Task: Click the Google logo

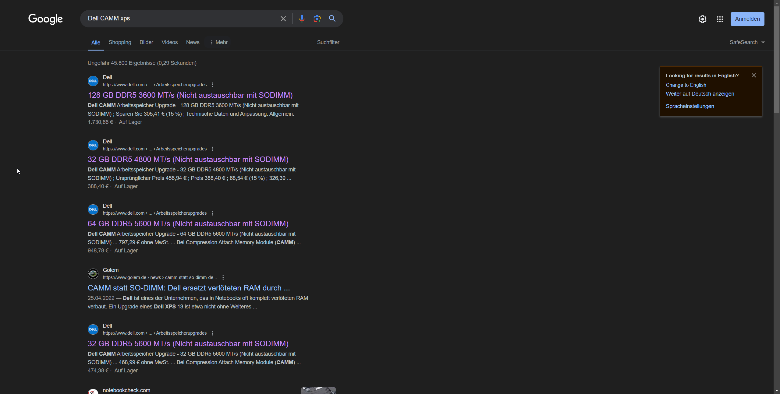Action: pos(45,19)
